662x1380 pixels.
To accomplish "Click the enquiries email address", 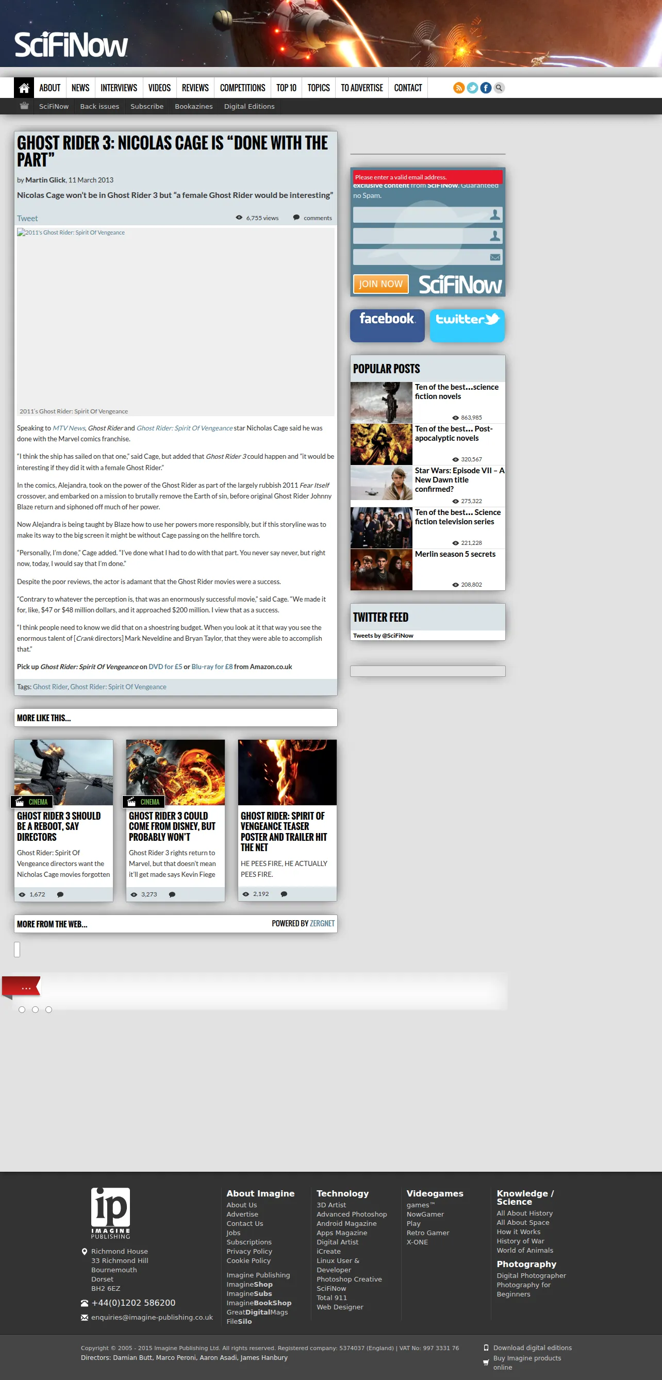I will point(152,1317).
